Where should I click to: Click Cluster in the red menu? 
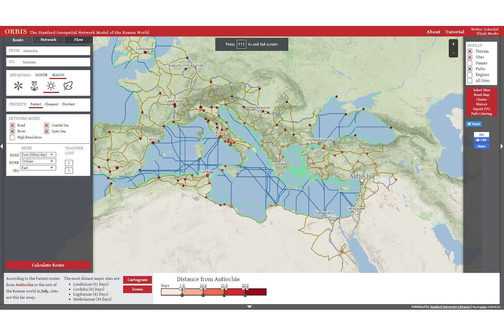point(481,100)
